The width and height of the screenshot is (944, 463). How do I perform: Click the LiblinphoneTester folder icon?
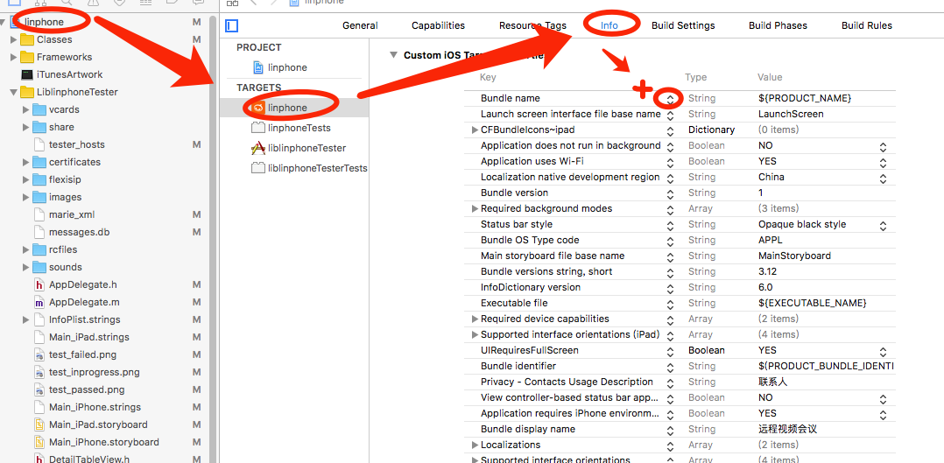[x=26, y=92]
